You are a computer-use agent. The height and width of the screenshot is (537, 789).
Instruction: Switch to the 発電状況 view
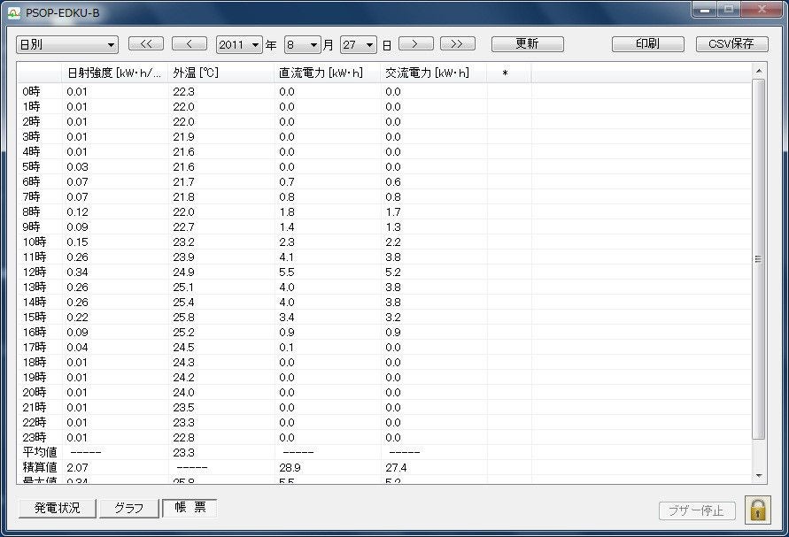(x=57, y=509)
